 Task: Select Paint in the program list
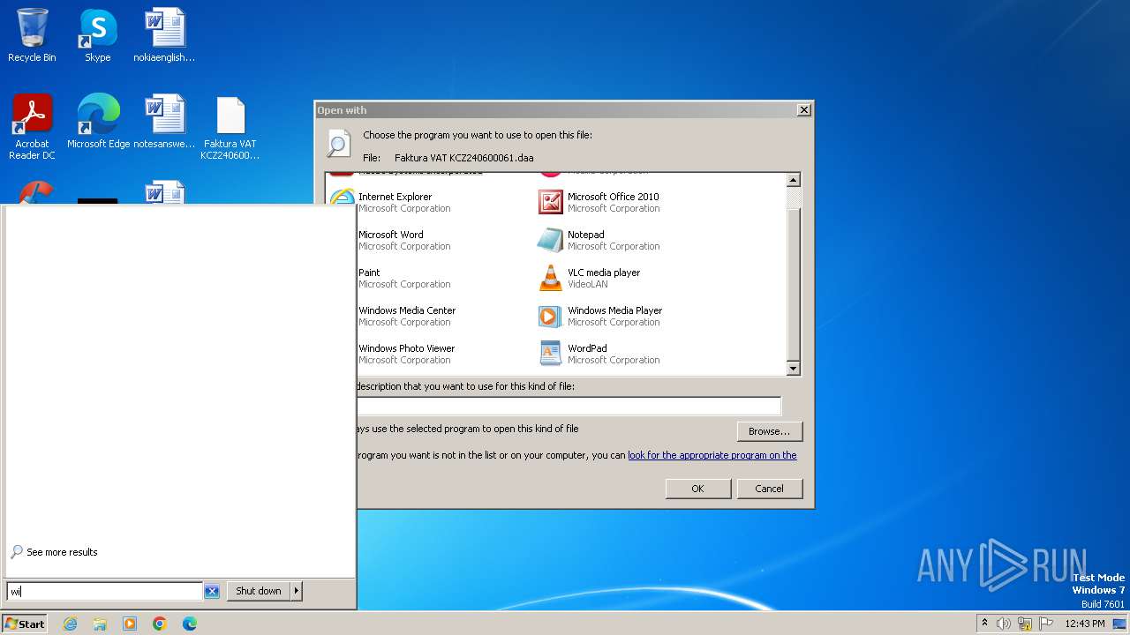404,278
